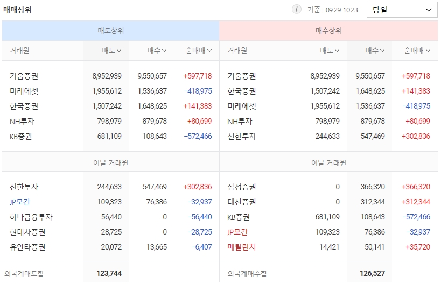Click 미래에셋 in the 매수상위 list
This screenshot has width=441, height=284.
pos(242,106)
